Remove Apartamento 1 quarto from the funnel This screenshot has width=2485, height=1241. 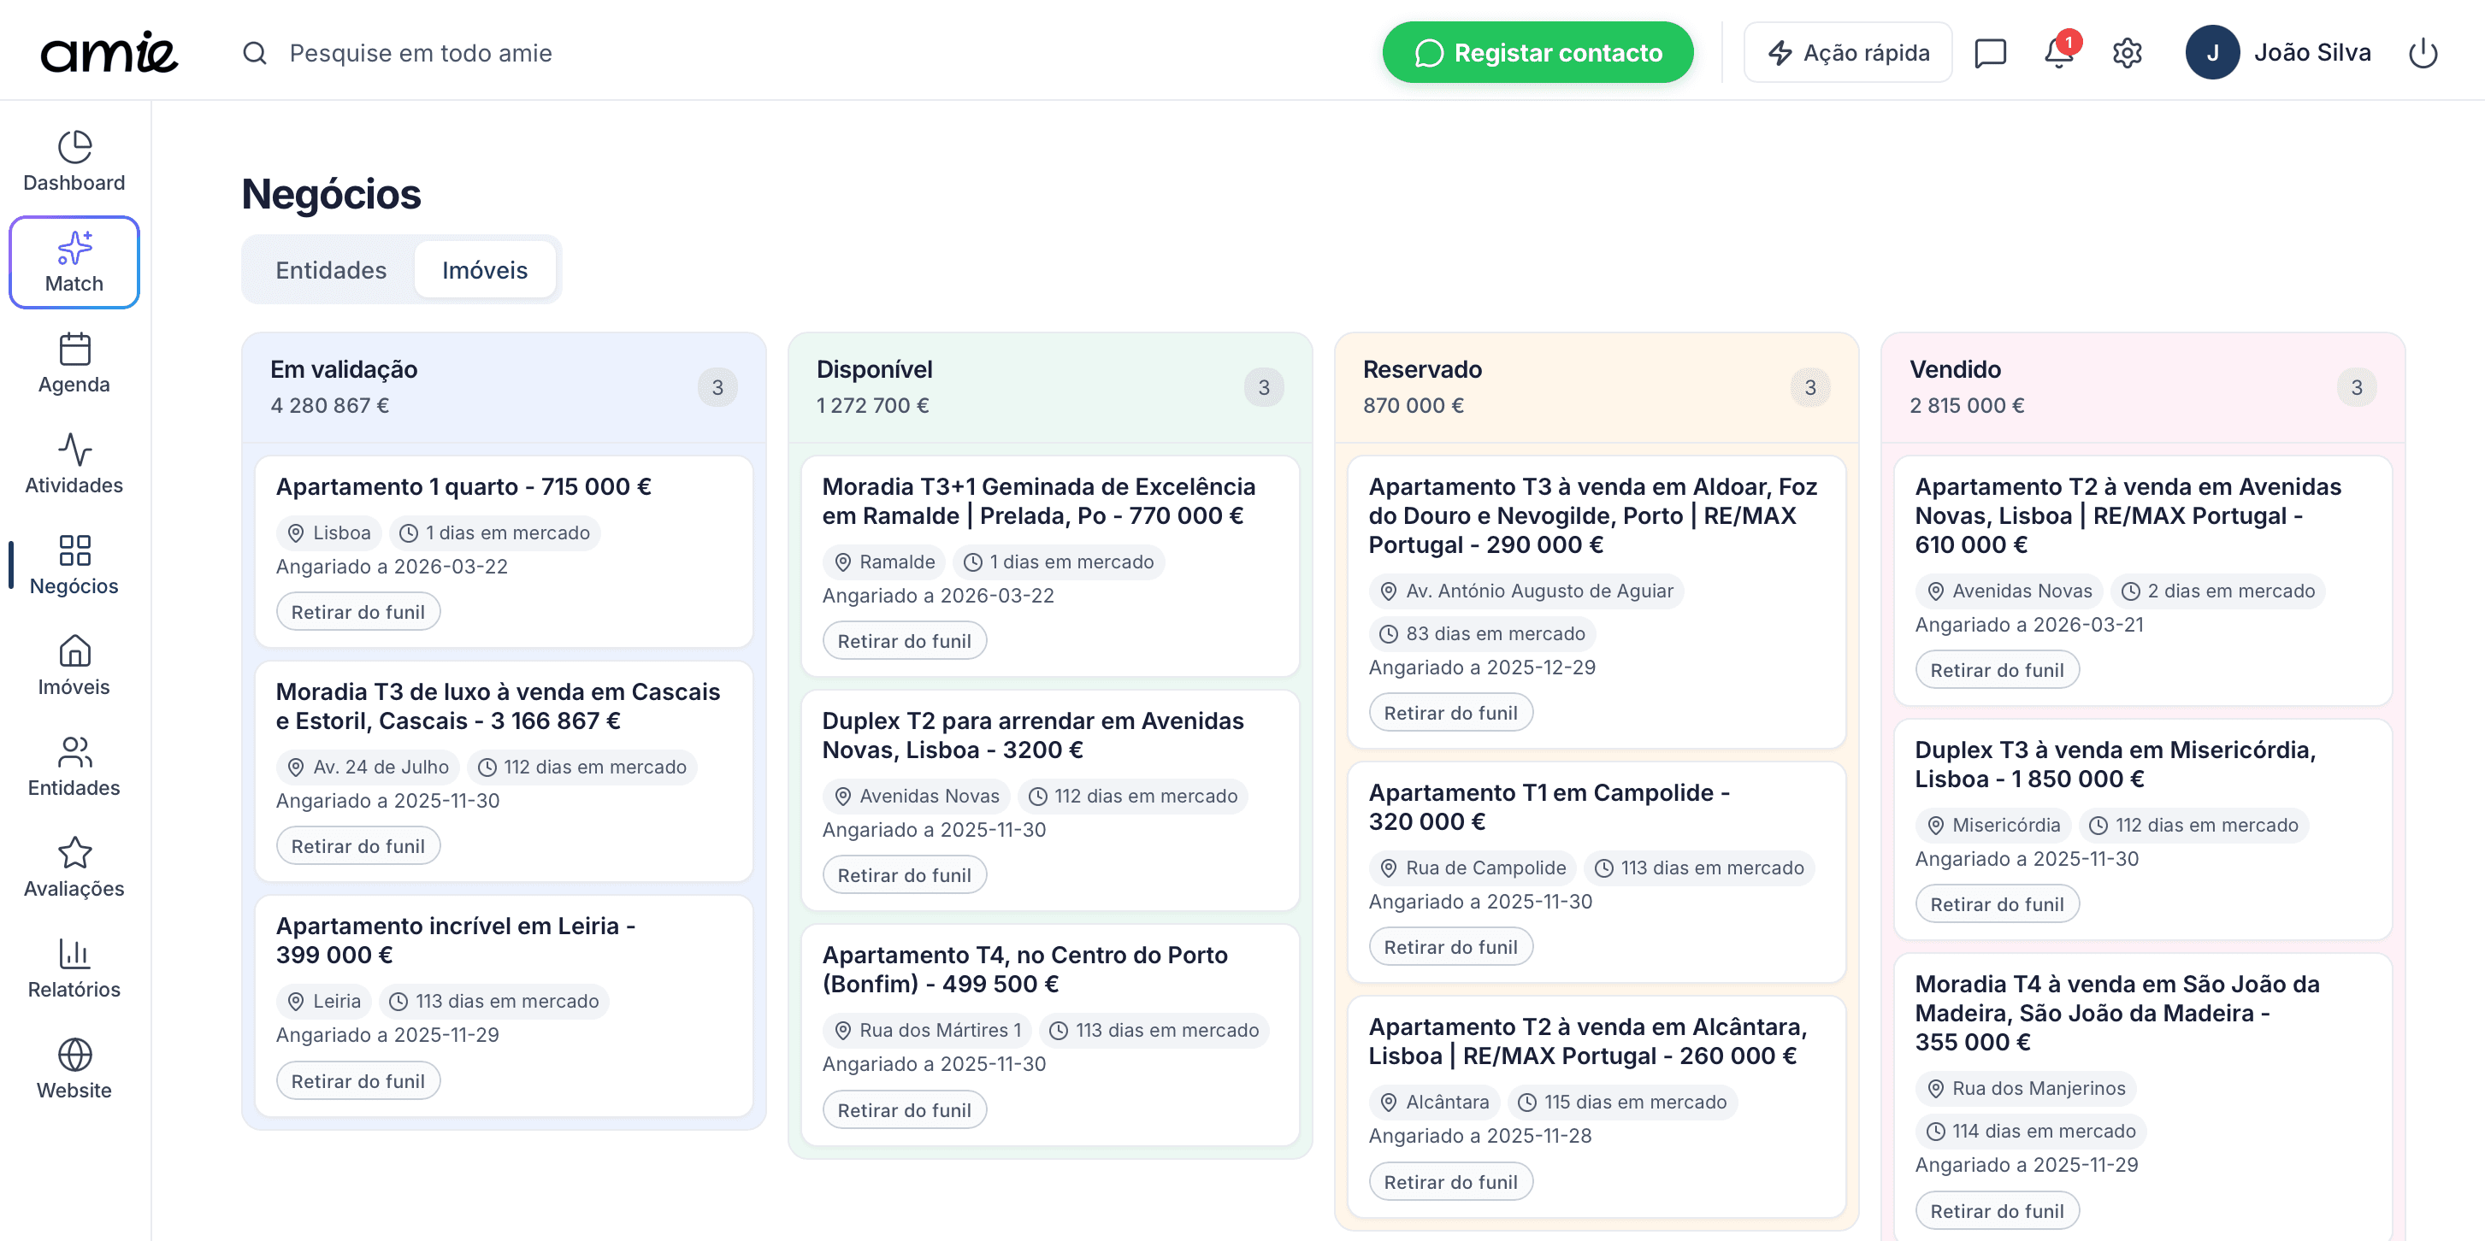(x=358, y=611)
